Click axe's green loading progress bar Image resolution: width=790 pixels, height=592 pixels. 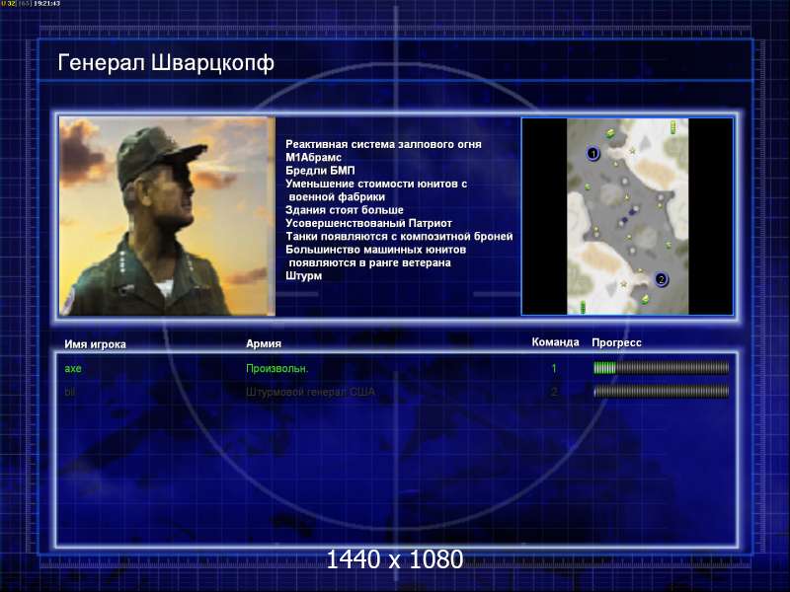point(661,368)
